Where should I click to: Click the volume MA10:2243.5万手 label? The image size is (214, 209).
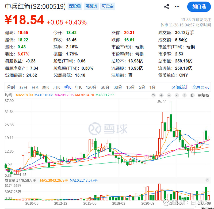click(x=84, y=180)
